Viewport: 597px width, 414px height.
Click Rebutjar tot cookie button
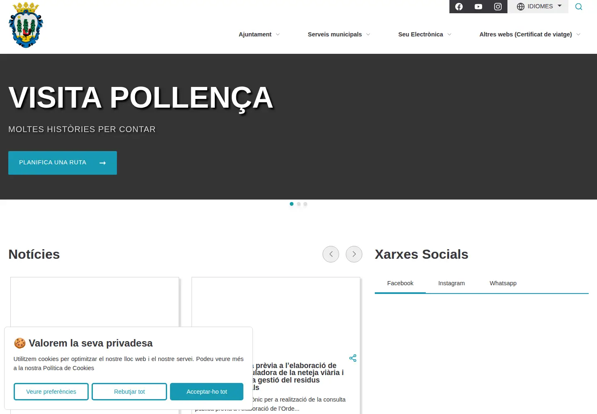pyautogui.click(x=129, y=392)
